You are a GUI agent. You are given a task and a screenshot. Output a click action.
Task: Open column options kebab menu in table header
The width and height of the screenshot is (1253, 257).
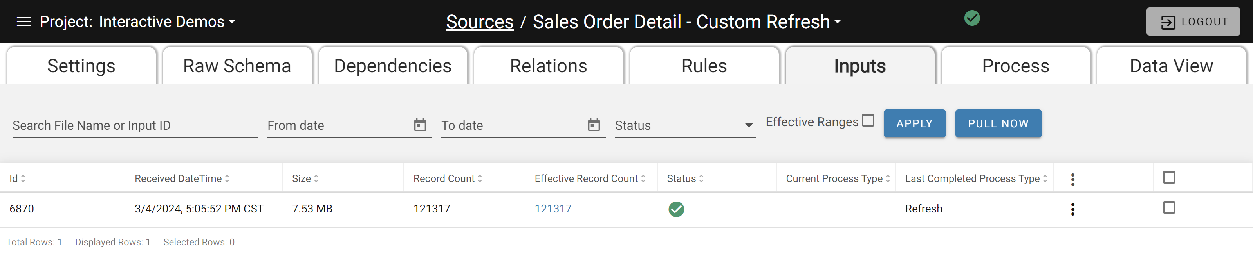(x=1072, y=179)
